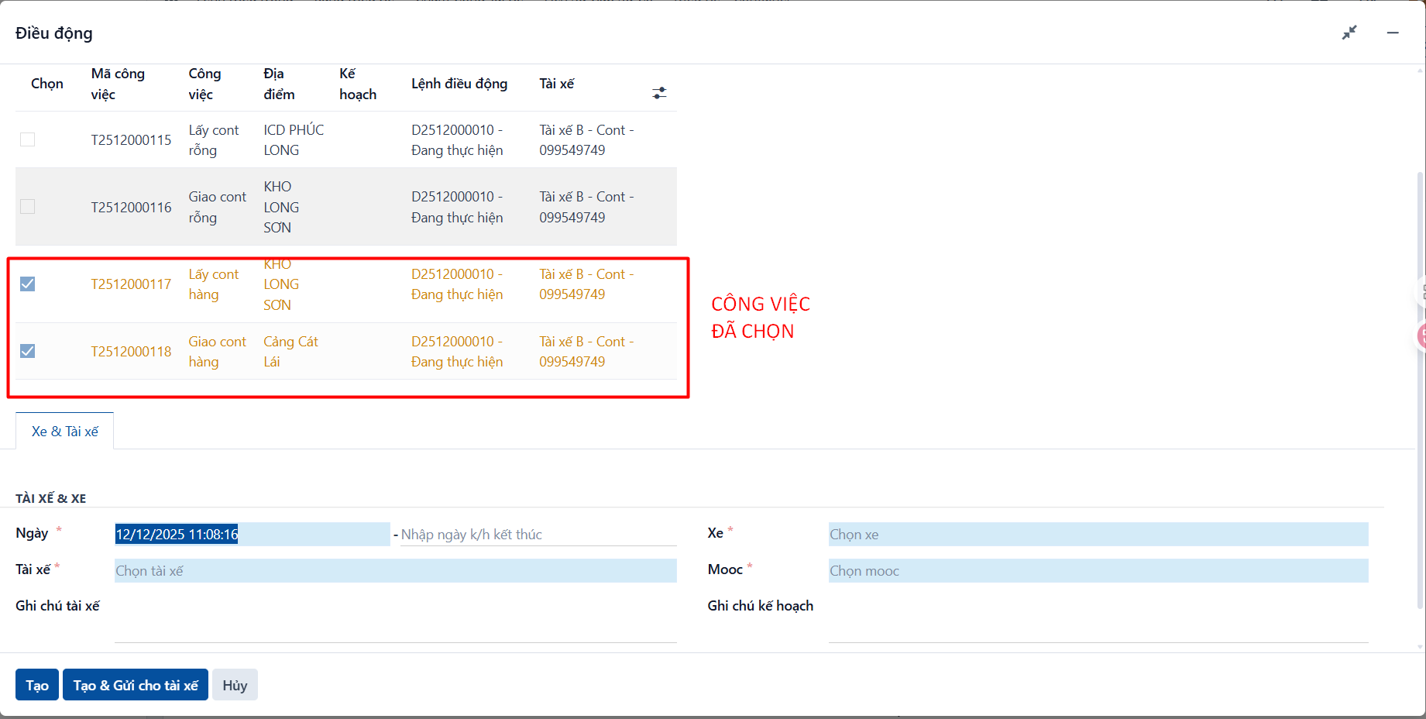
Task: Click Mã công việc column header
Action: [118, 84]
